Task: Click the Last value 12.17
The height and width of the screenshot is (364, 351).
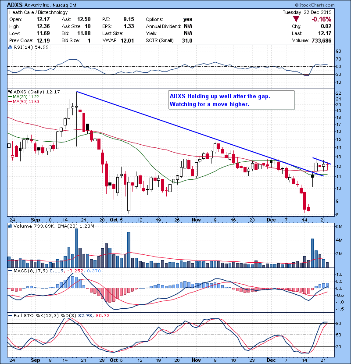Action: click(325, 33)
